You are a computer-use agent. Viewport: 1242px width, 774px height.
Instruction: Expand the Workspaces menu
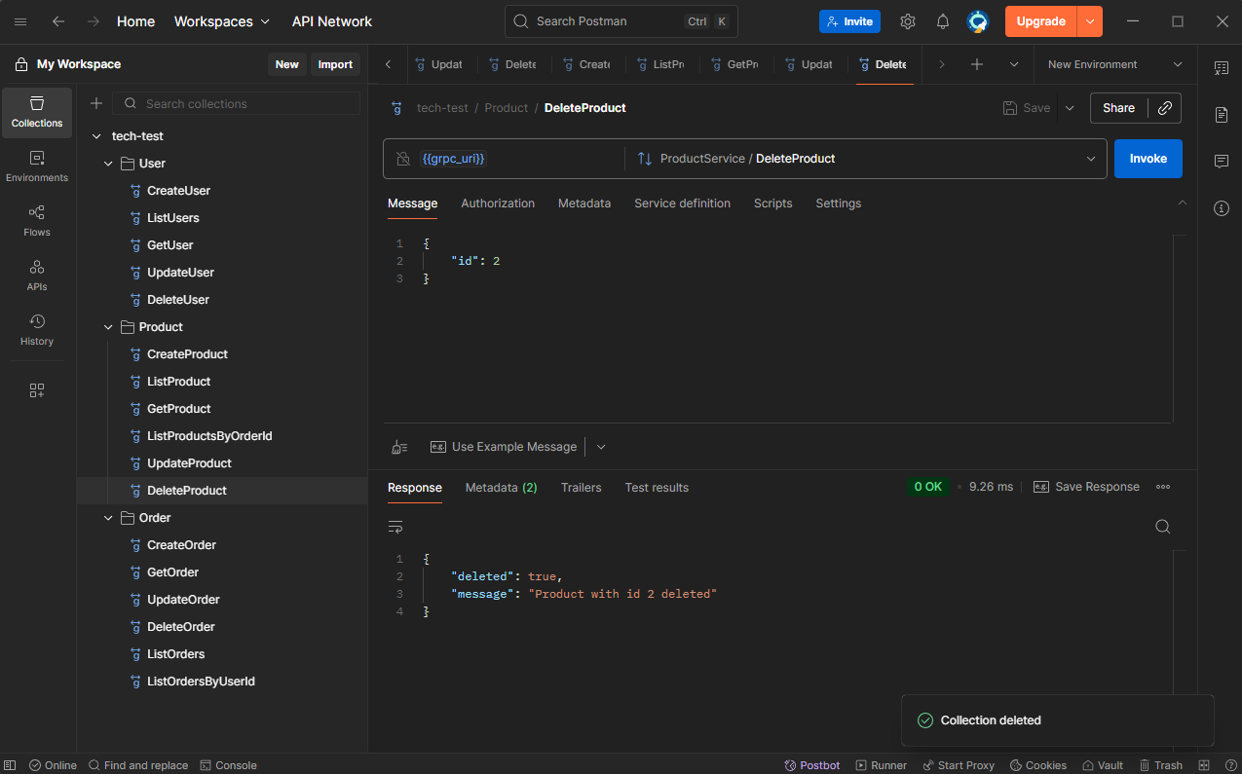[x=221, y=21]
